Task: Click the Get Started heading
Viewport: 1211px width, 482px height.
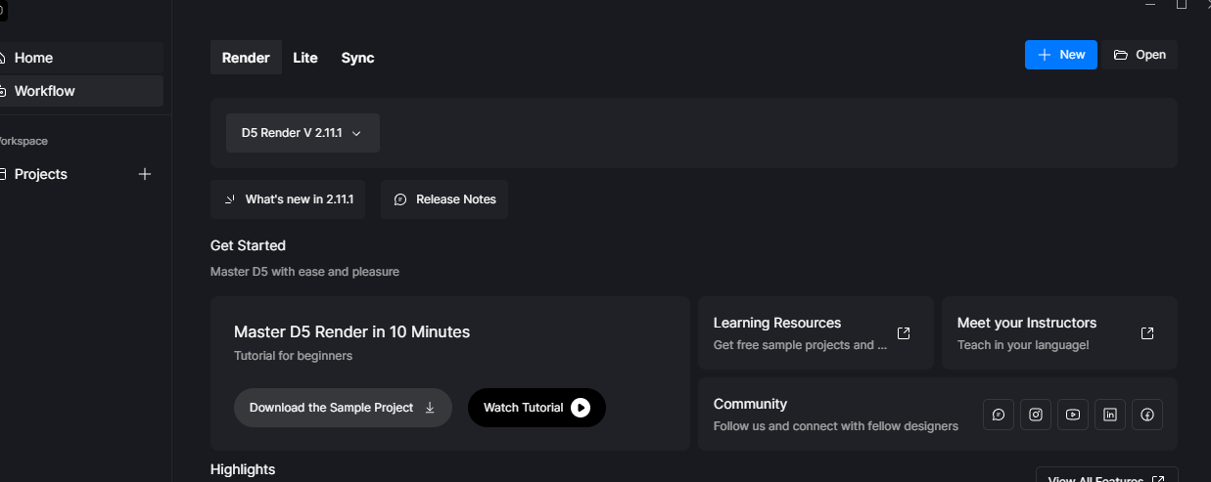Action: point(248,245)
